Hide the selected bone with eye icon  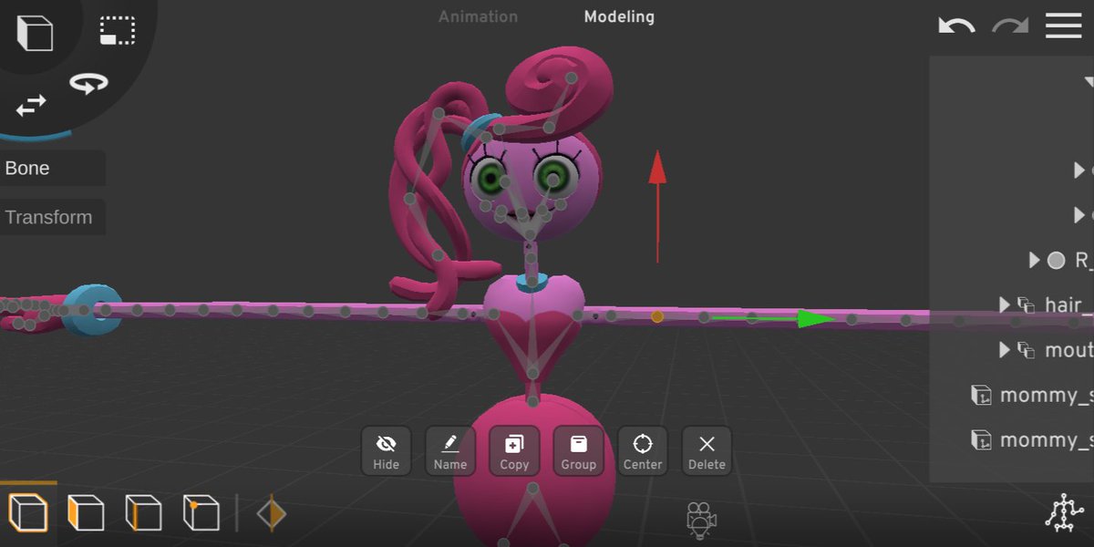point(386,451)
